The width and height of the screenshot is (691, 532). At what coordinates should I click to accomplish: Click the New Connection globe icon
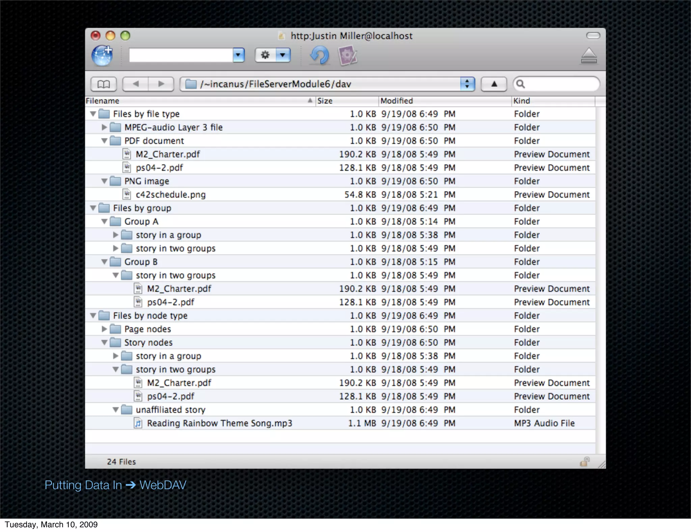(103, 55)
